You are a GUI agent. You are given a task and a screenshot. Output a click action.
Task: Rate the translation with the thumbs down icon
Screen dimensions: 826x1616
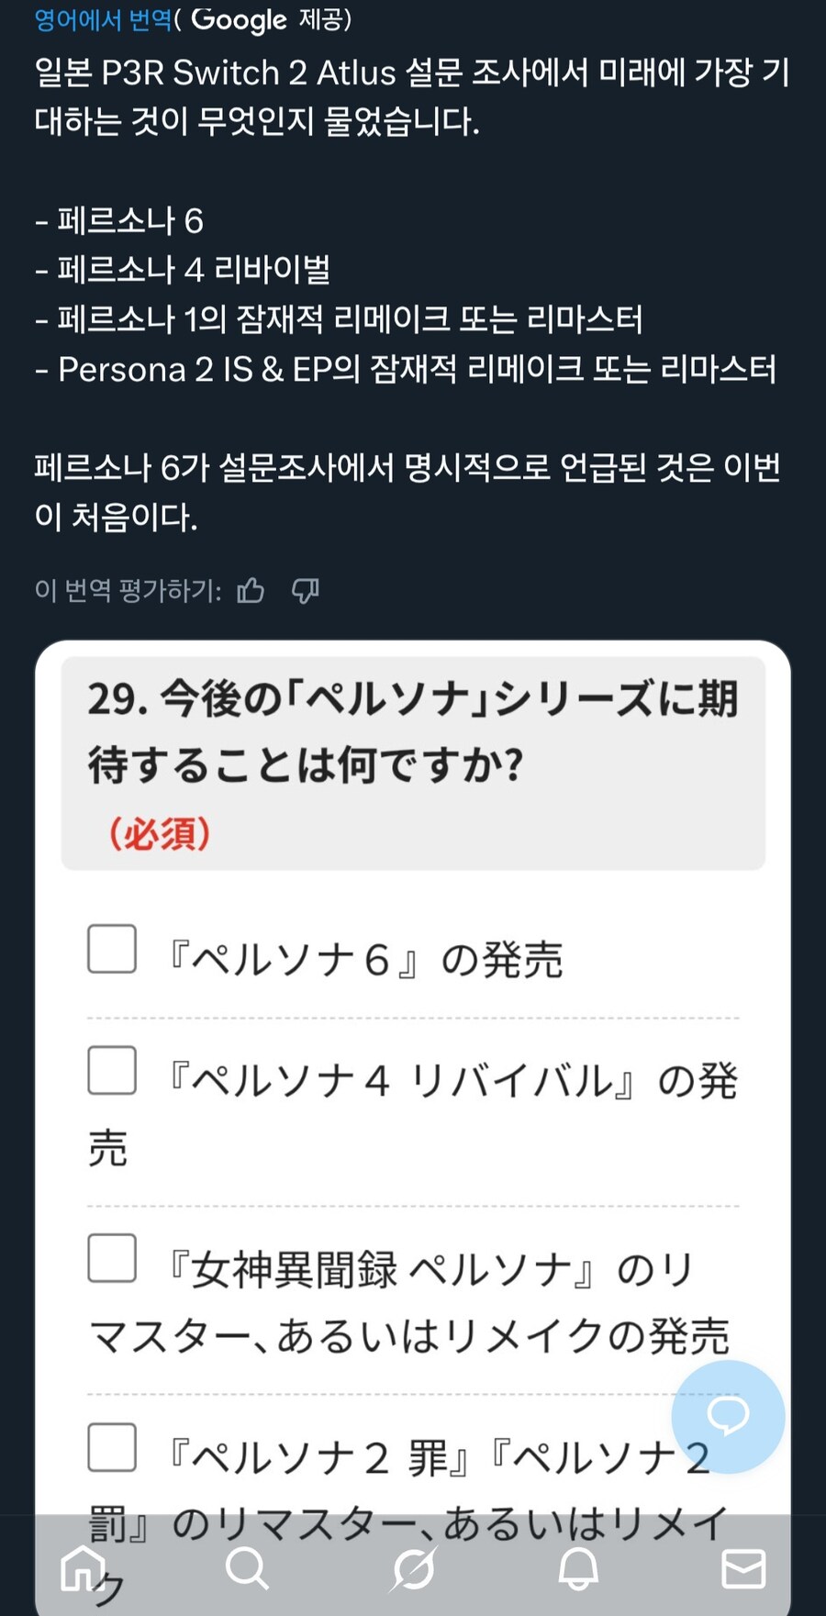tap(306, 592)
